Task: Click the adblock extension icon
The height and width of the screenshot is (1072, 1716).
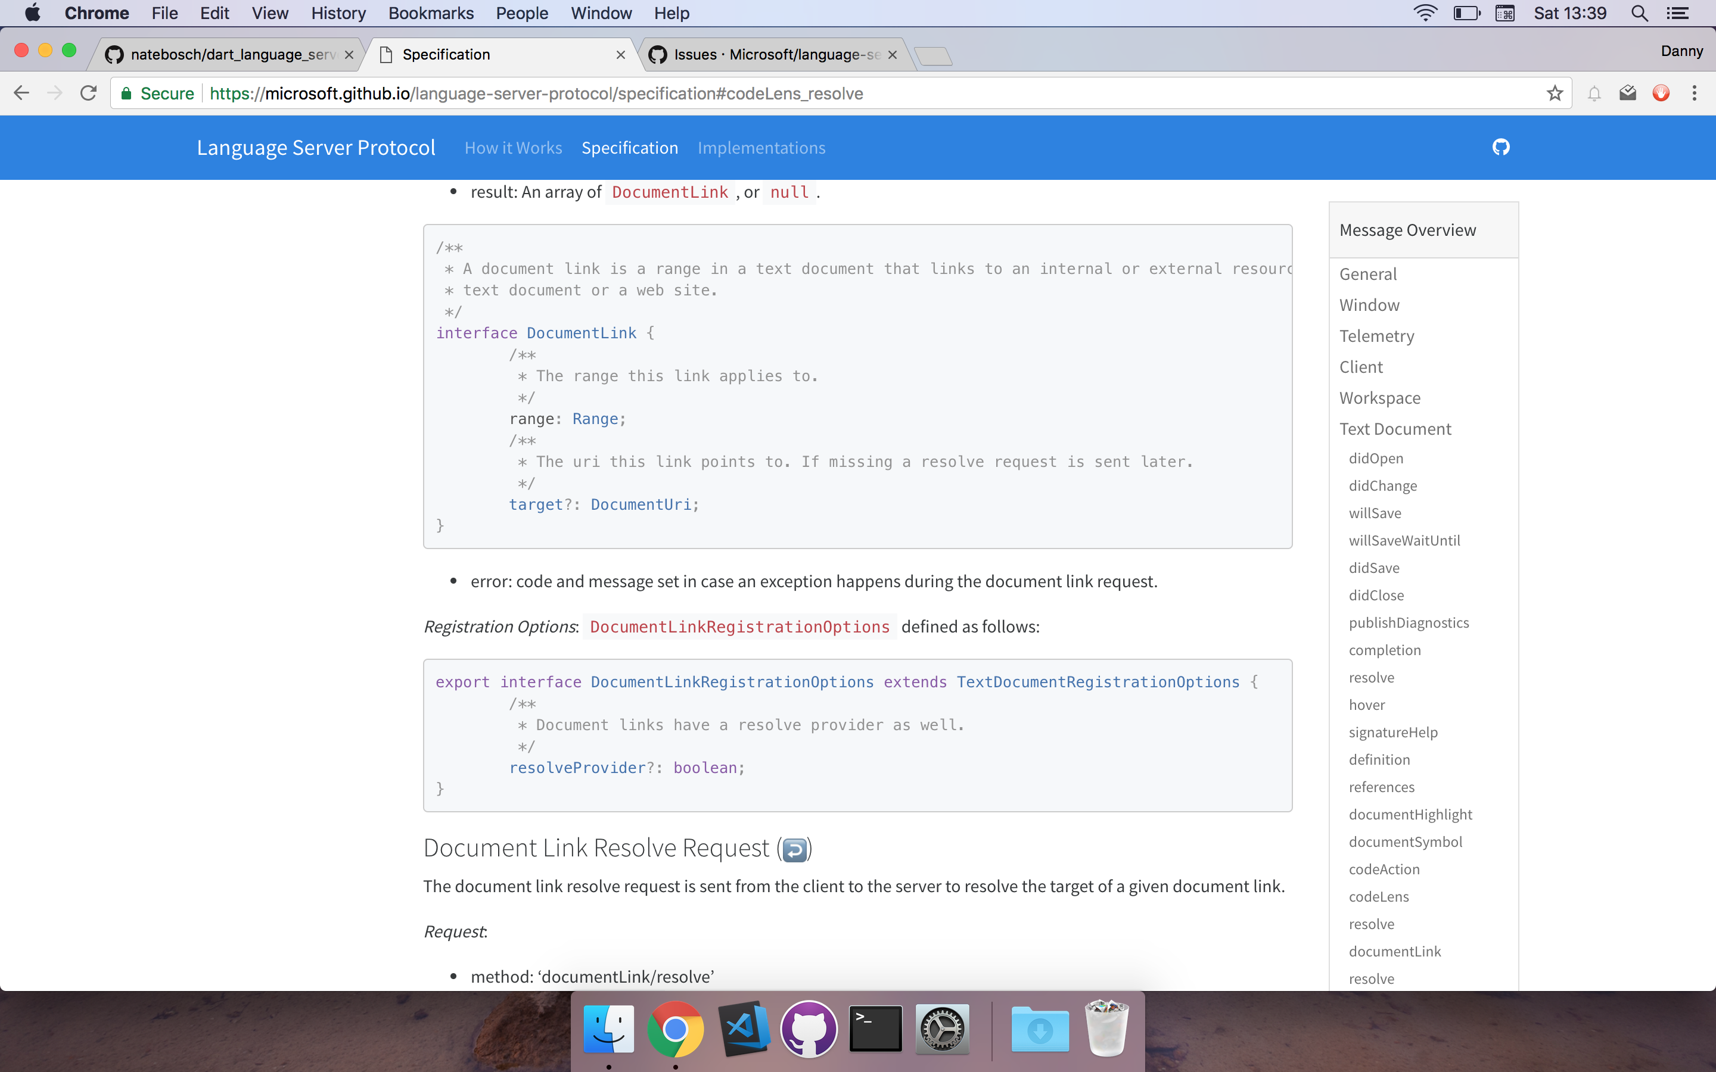Action: point(1661,93)
